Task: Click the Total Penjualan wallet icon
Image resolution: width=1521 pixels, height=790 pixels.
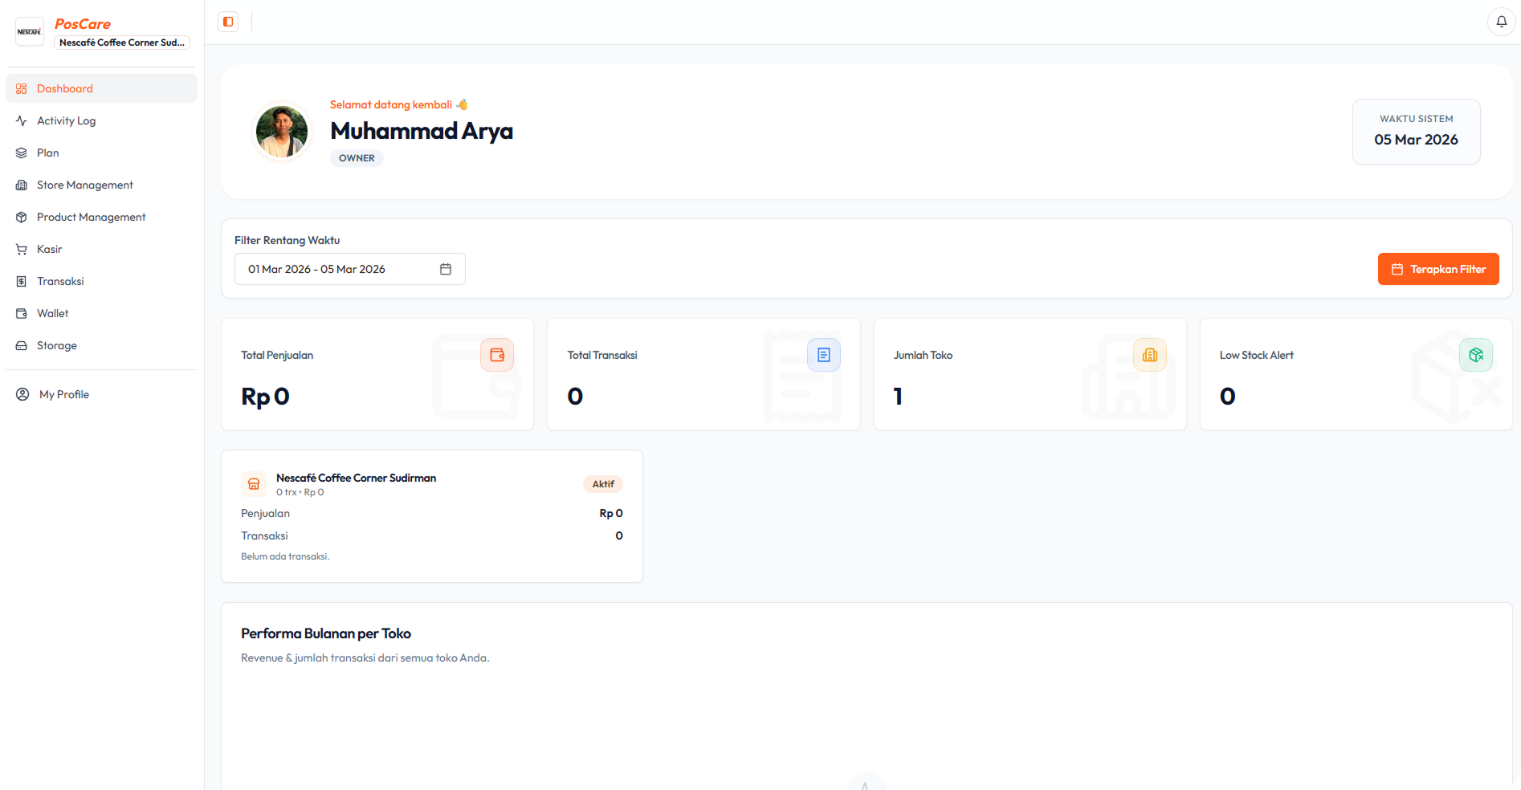Action: pos(497,355)
